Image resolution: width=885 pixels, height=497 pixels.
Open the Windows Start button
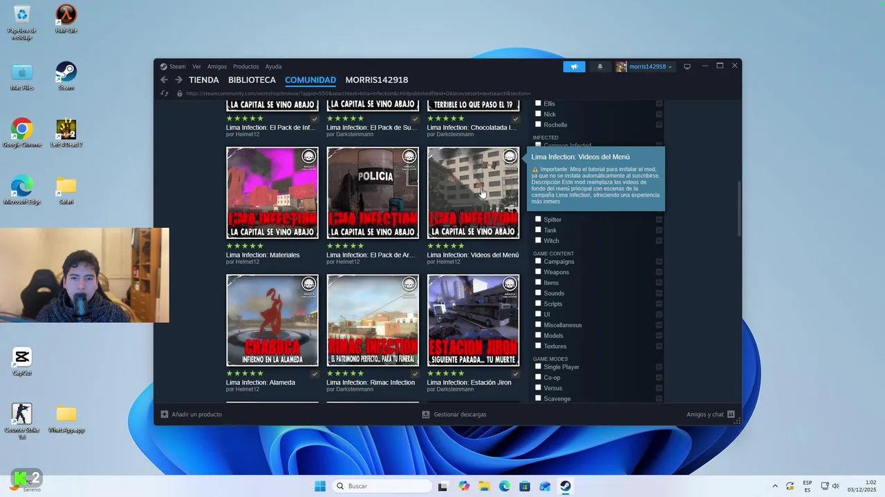[x=320, y=486]
